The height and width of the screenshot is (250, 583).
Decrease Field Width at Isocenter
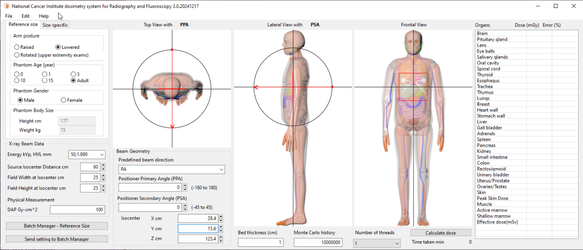pyautogui.click(x=103, y=180)
